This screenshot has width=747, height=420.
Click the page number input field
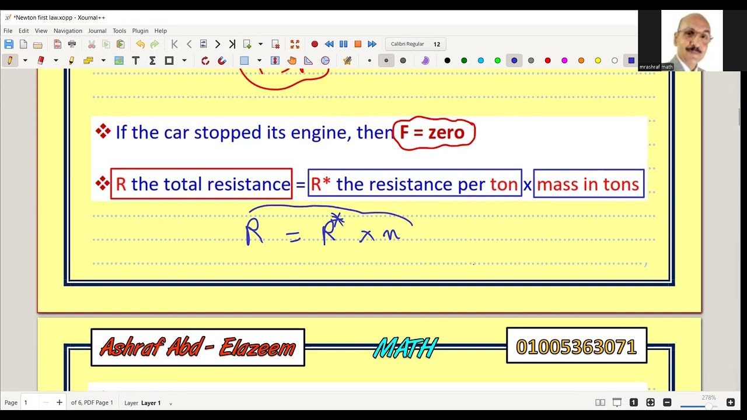(30, 402)
